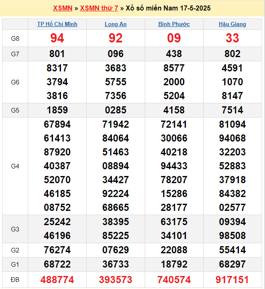265x289 pixels.
Task: Click G6 number 2000
Action: pos(174,82)
